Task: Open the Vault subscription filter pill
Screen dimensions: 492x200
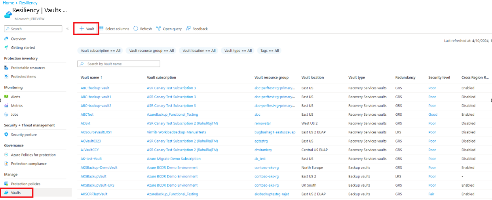Action: tap(101, 51)
